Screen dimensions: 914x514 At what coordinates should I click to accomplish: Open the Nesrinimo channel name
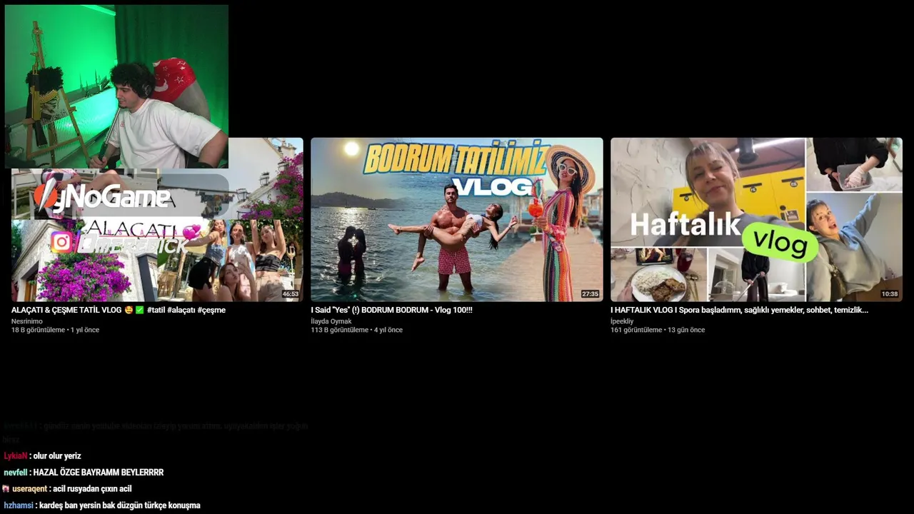[27, 321]
